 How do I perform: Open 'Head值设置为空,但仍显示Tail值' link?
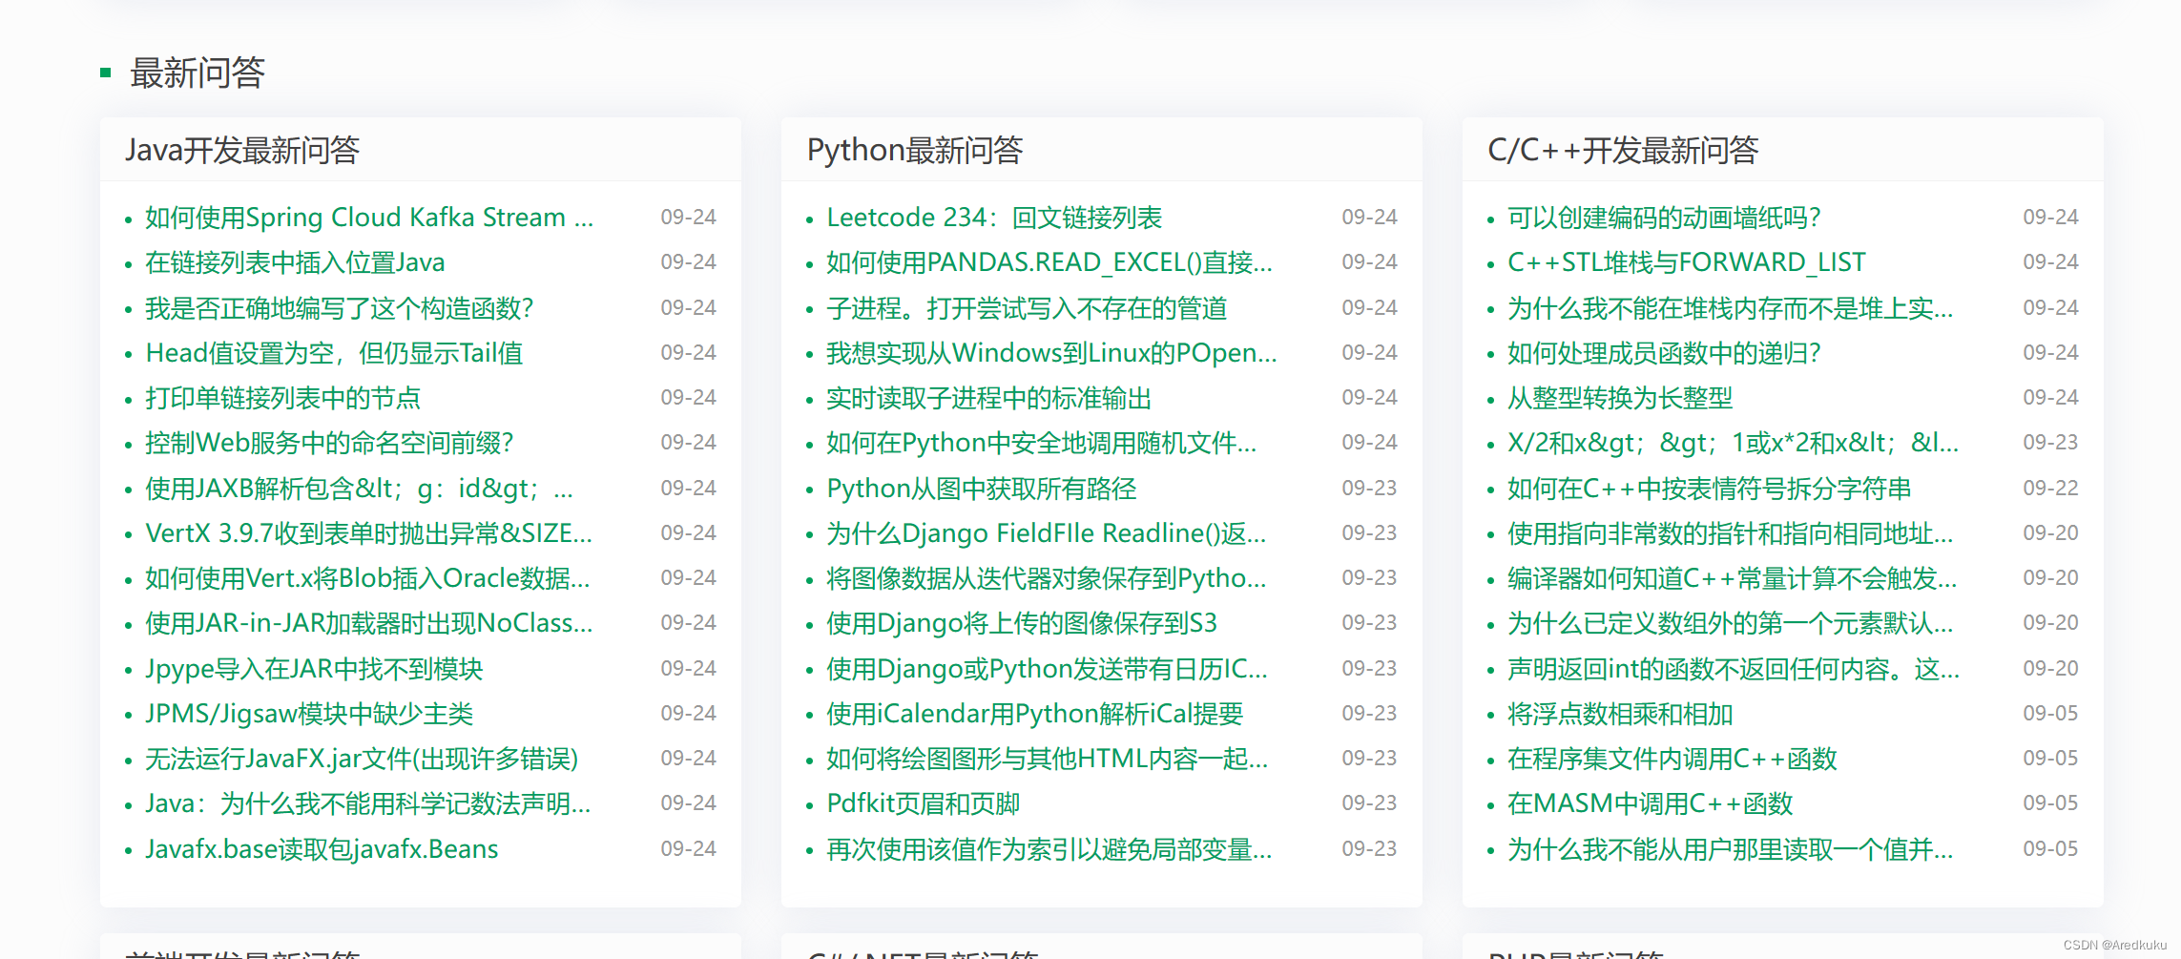(334, 353)
